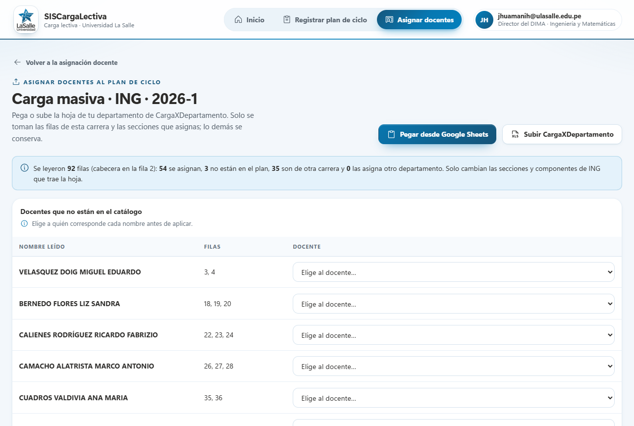Open docente dropdown for VELASQUEZ DOIG MIGUEL EDUARDO
Screen dimensions: 634x426
point(454,272)
